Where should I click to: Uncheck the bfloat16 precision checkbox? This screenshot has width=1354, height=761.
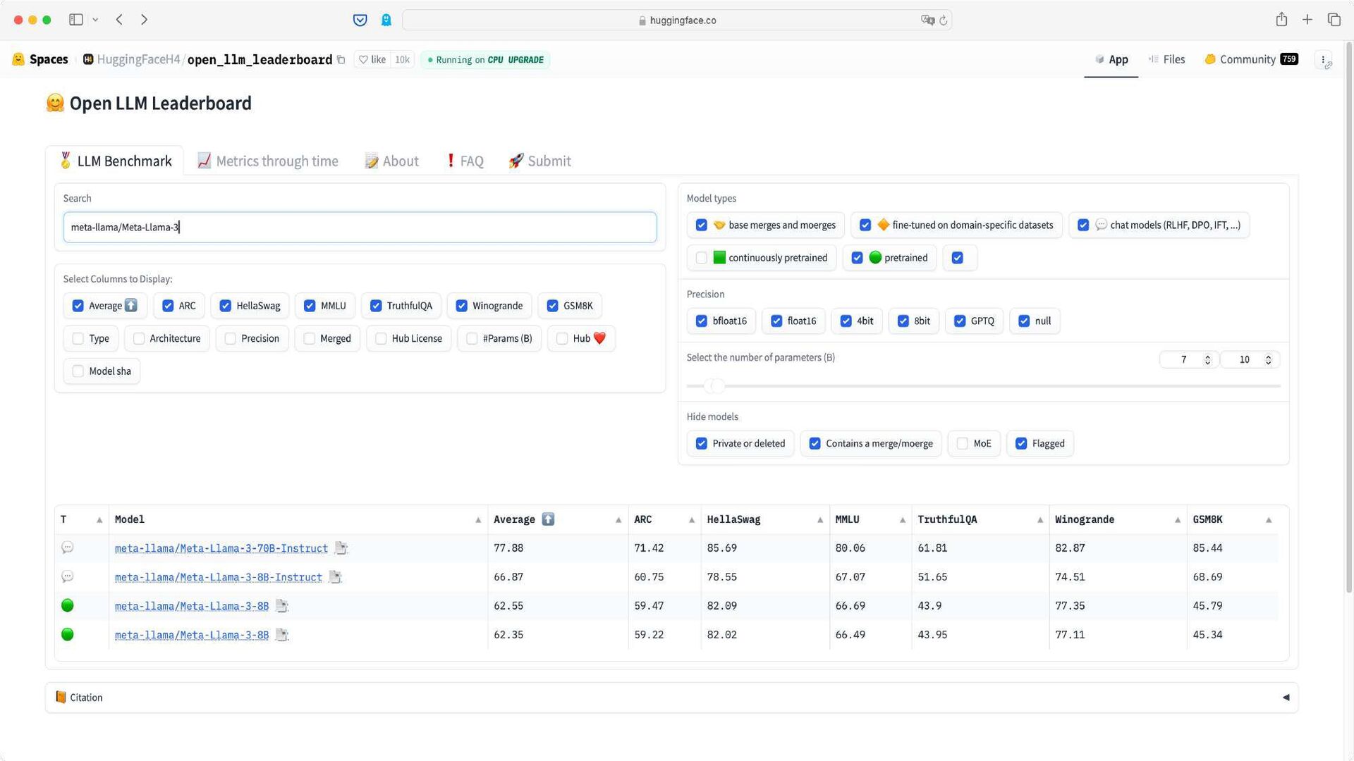click(x=701, y=321)
